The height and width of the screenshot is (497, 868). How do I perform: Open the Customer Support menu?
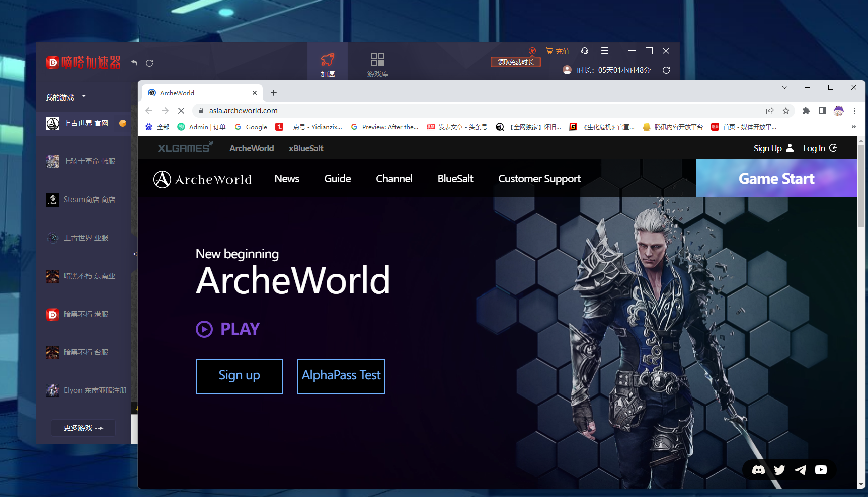pyautogui.click(x=539, y=179)
